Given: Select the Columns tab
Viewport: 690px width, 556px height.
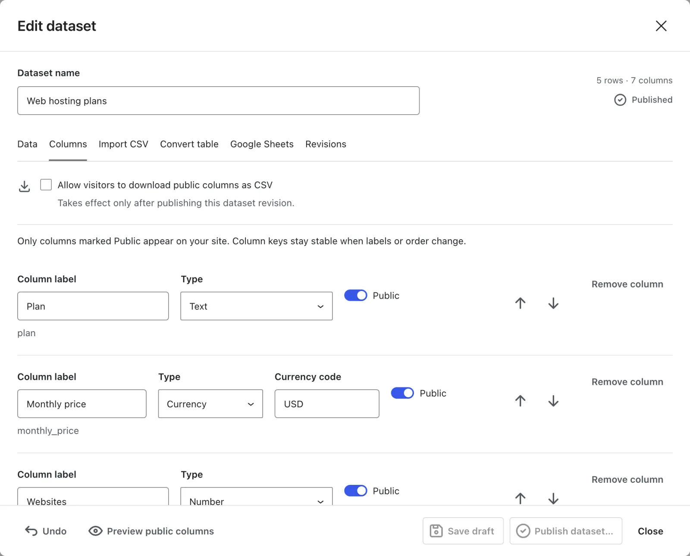Looking at the screenshot, I should point(68,144).
